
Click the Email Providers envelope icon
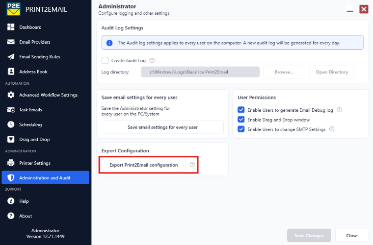pos(11,42)
